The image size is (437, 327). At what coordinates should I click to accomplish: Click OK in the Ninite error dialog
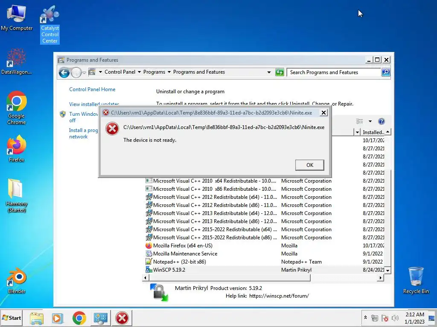309,165
